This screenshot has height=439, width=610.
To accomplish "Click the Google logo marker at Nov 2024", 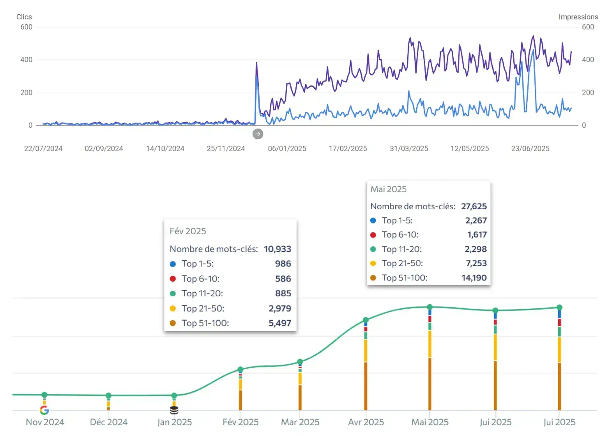I will pos(44,410).
